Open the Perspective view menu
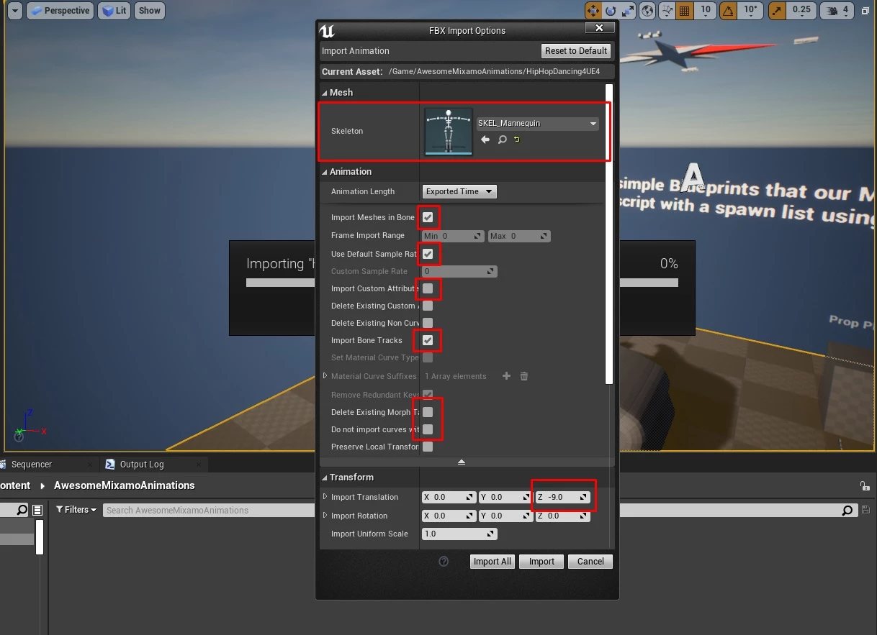 point(60,11)
